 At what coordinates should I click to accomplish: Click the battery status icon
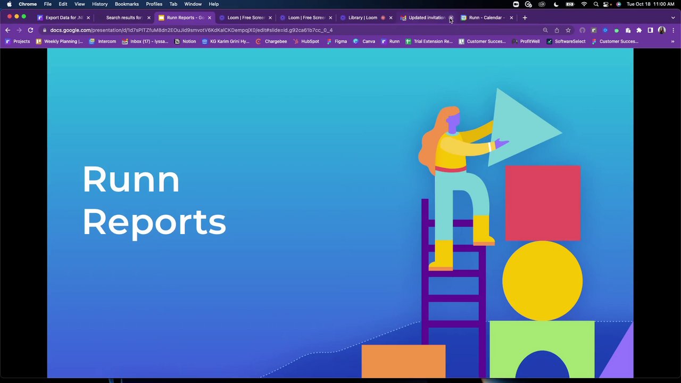coord(570,4)
